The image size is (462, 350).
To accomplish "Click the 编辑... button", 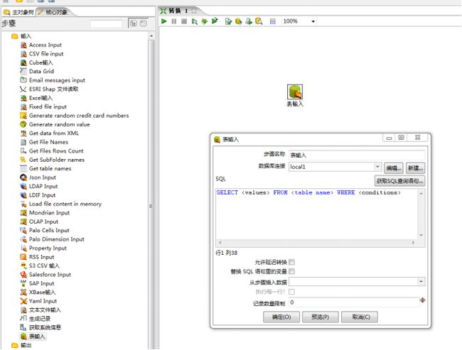I will coord(394,168).
